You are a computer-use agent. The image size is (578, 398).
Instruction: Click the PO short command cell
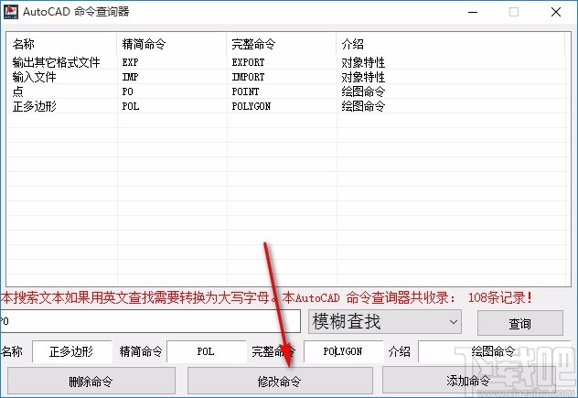[x=127, y=91]
